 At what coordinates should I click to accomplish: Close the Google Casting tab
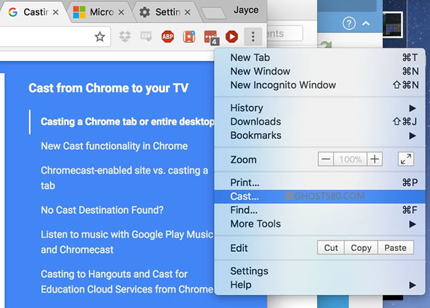point(56,12)
